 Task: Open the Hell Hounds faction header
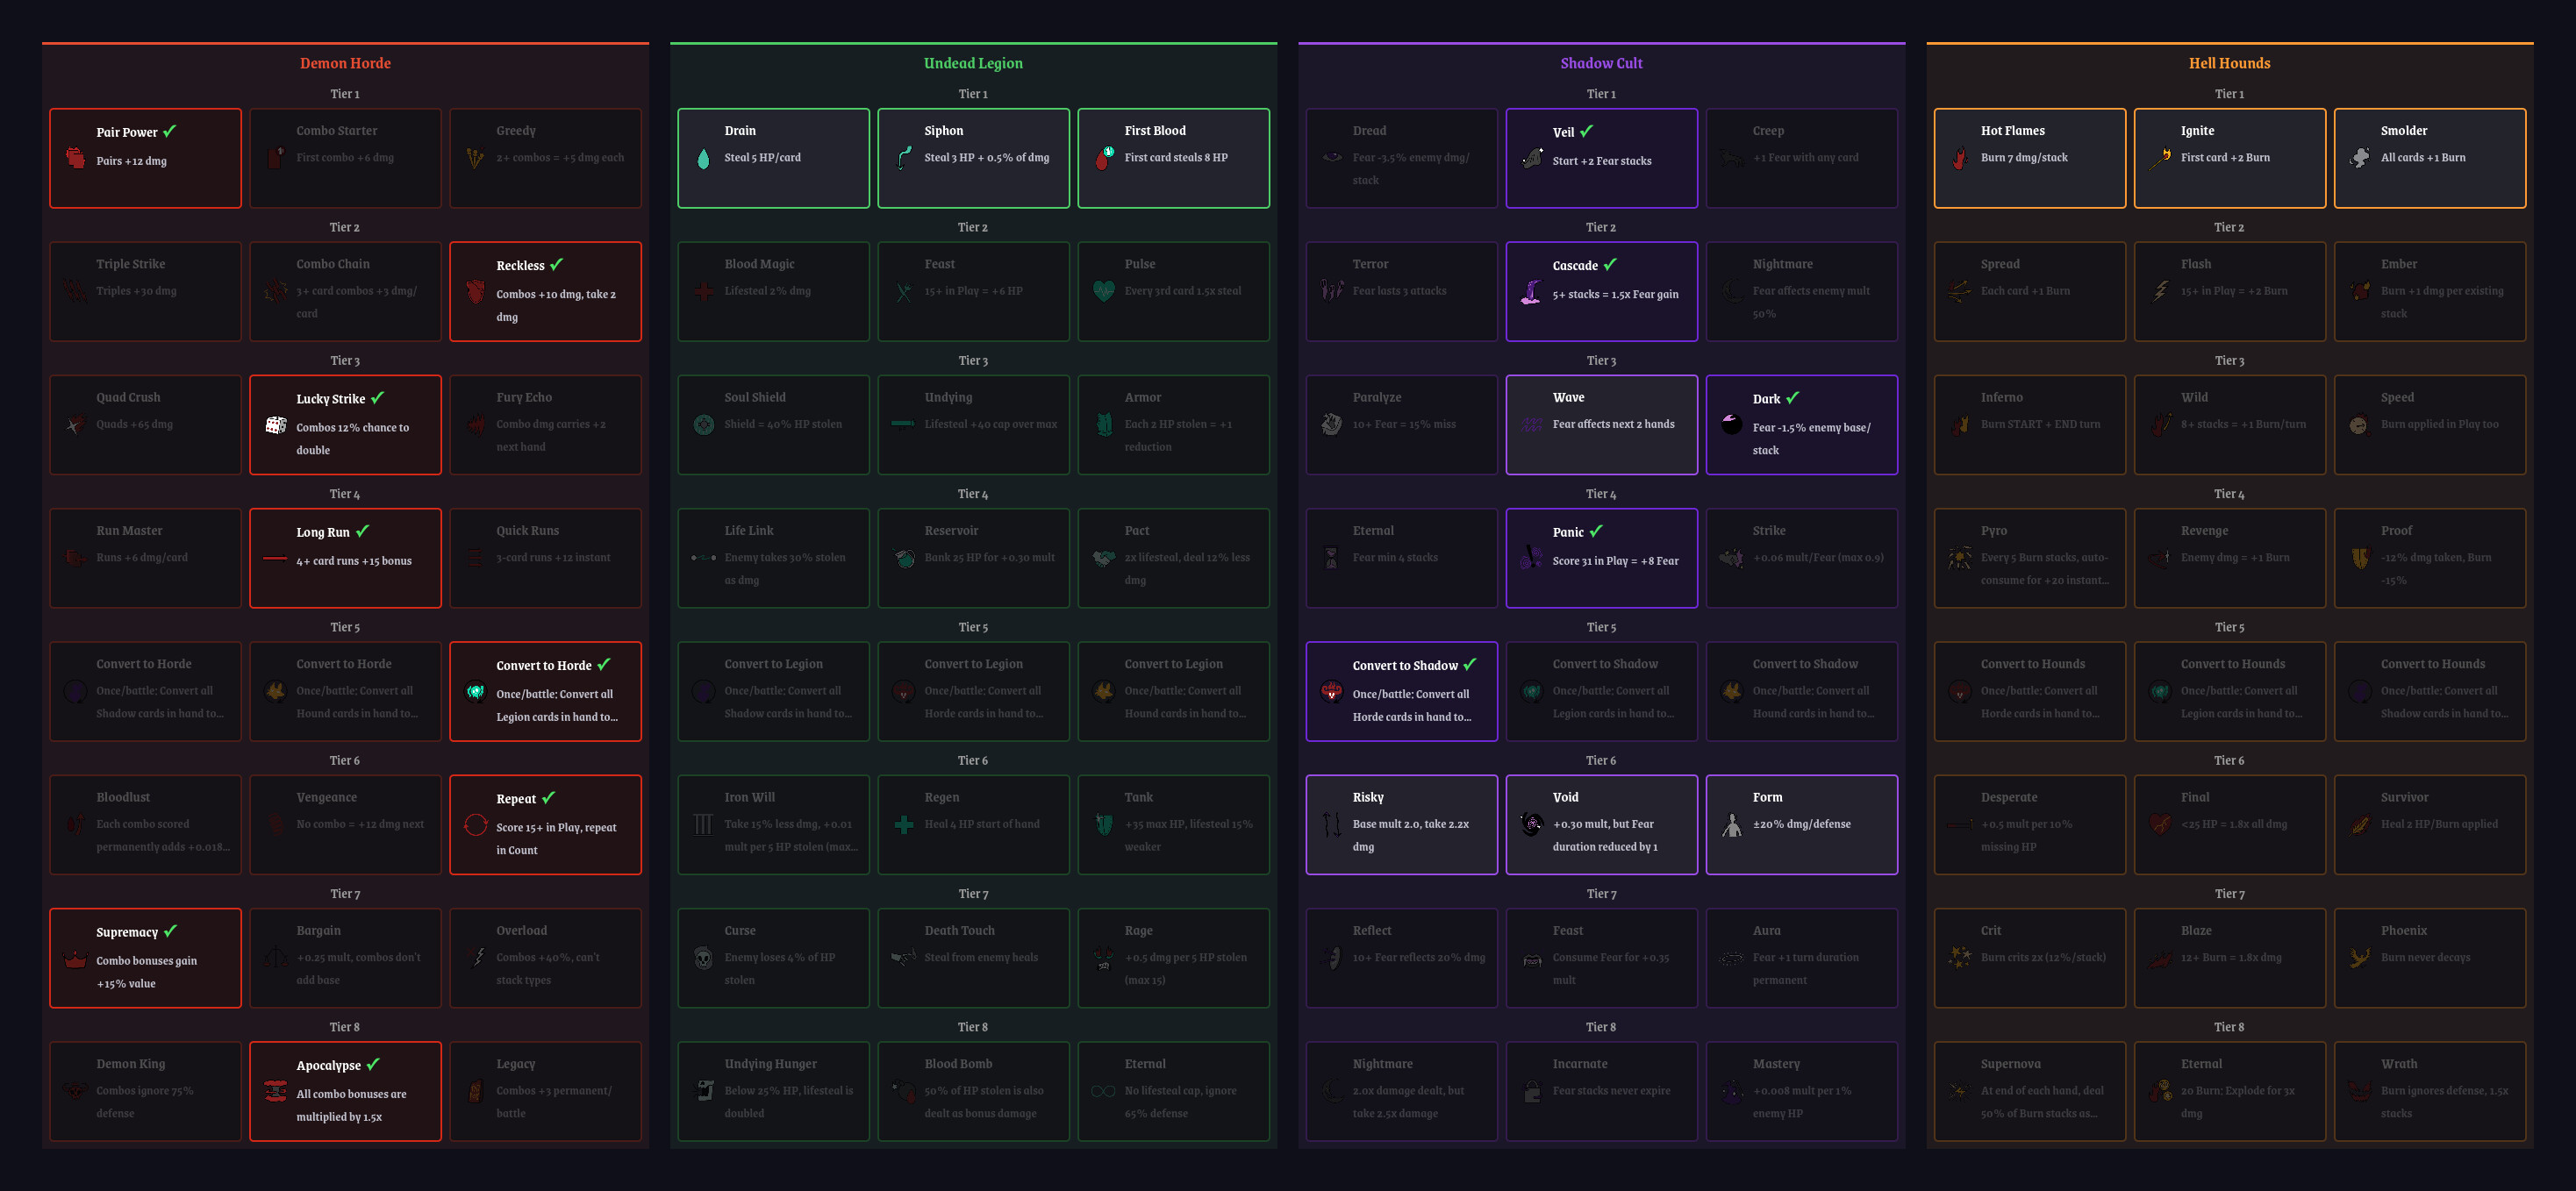tap(2229, 63)
